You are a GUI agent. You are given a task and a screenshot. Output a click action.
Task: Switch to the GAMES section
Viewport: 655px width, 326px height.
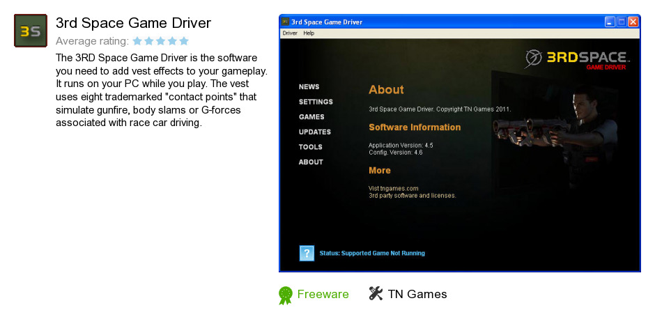click(311, 117)
